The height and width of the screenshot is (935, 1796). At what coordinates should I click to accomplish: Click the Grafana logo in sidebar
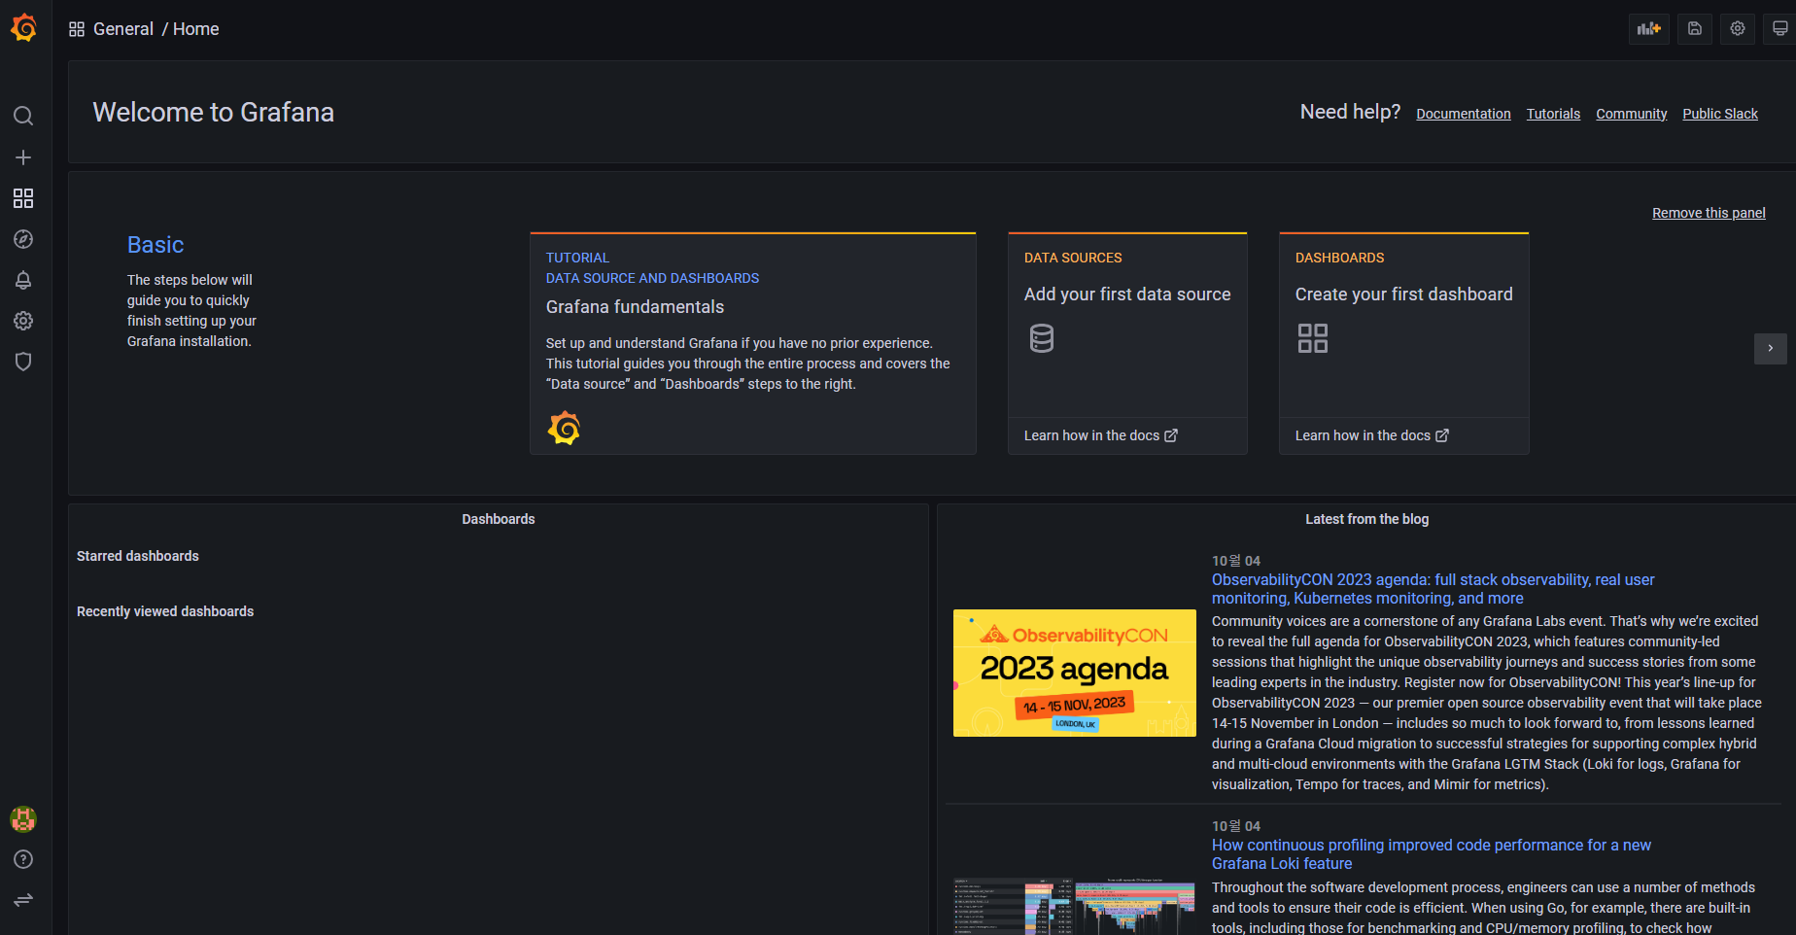(23, 28)
